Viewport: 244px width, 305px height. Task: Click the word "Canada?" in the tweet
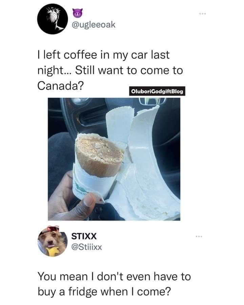coord(61,85)
